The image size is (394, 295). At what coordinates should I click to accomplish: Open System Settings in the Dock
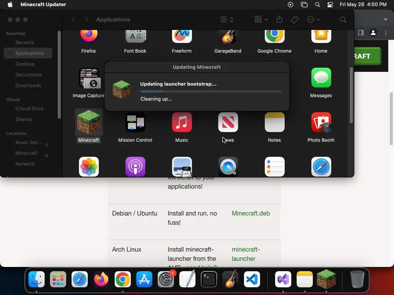(x=166, y=279)
